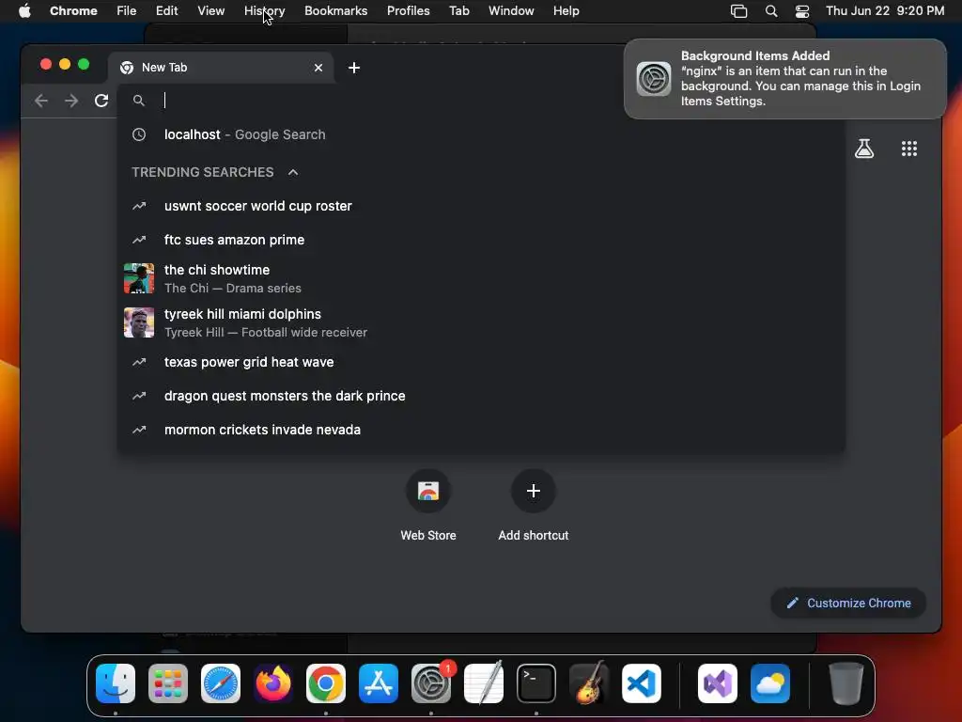The height and width of the screenshot is (722, 962).
Task: Open the View menu
Action: pos(210,11)
